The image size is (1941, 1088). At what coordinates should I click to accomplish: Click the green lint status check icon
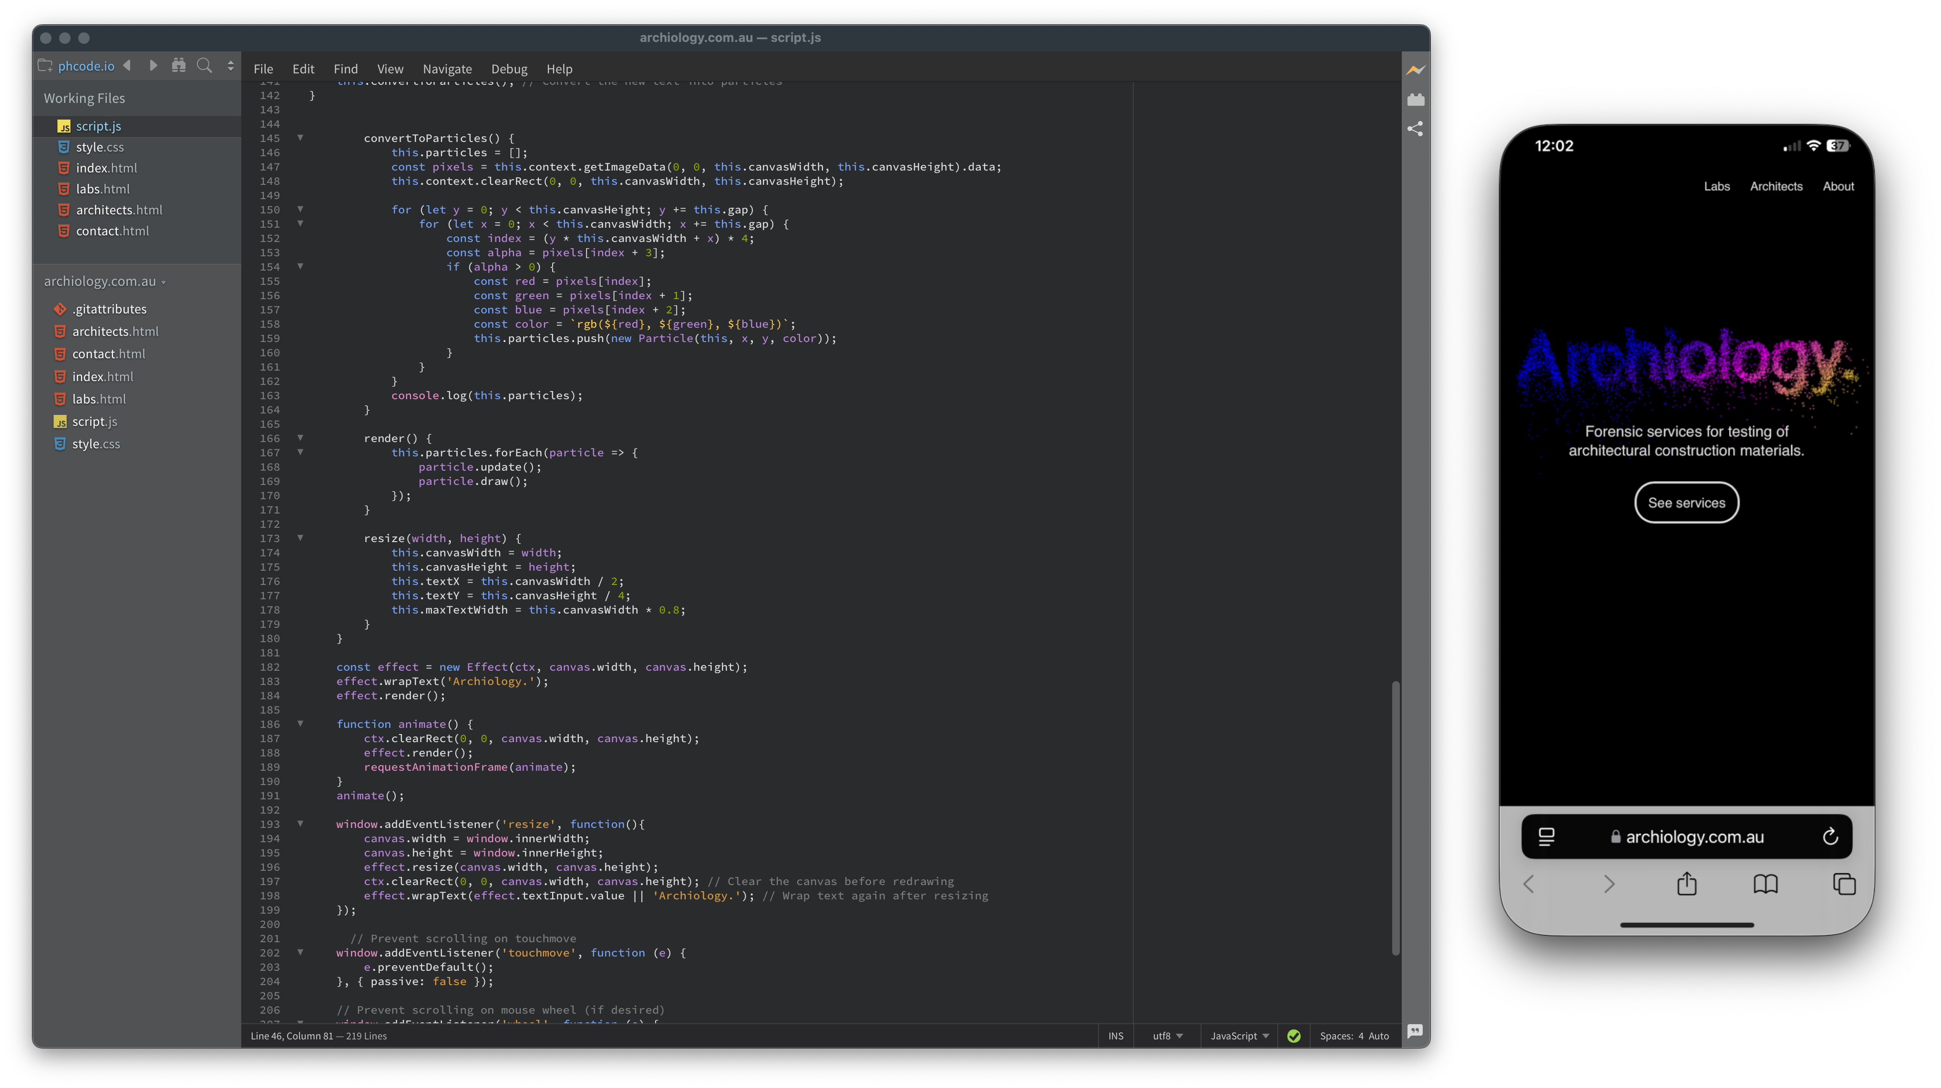click(1294, 1036)
